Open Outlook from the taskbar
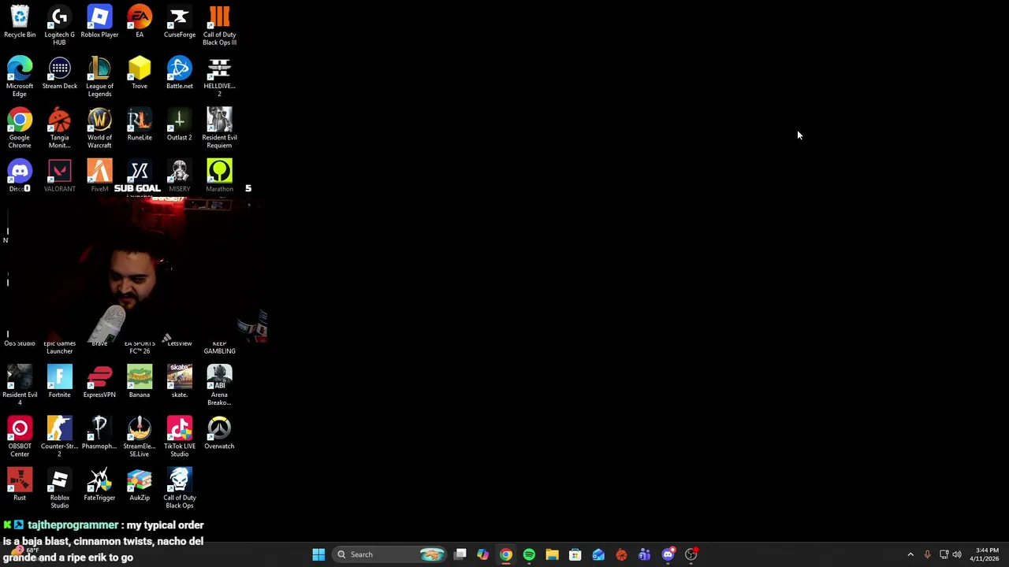 [598, 554]
